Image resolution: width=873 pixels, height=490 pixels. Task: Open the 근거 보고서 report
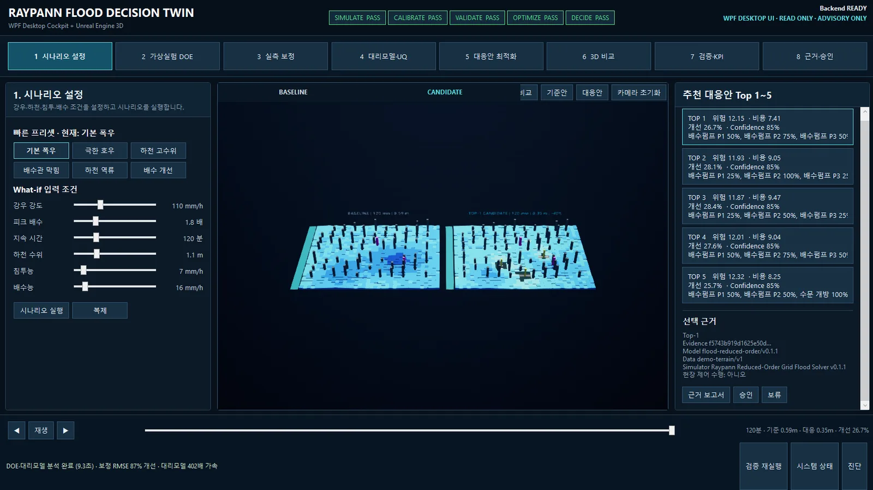point(706,395)
